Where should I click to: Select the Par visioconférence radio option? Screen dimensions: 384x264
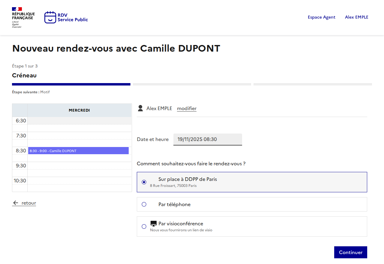pos(144,226)
